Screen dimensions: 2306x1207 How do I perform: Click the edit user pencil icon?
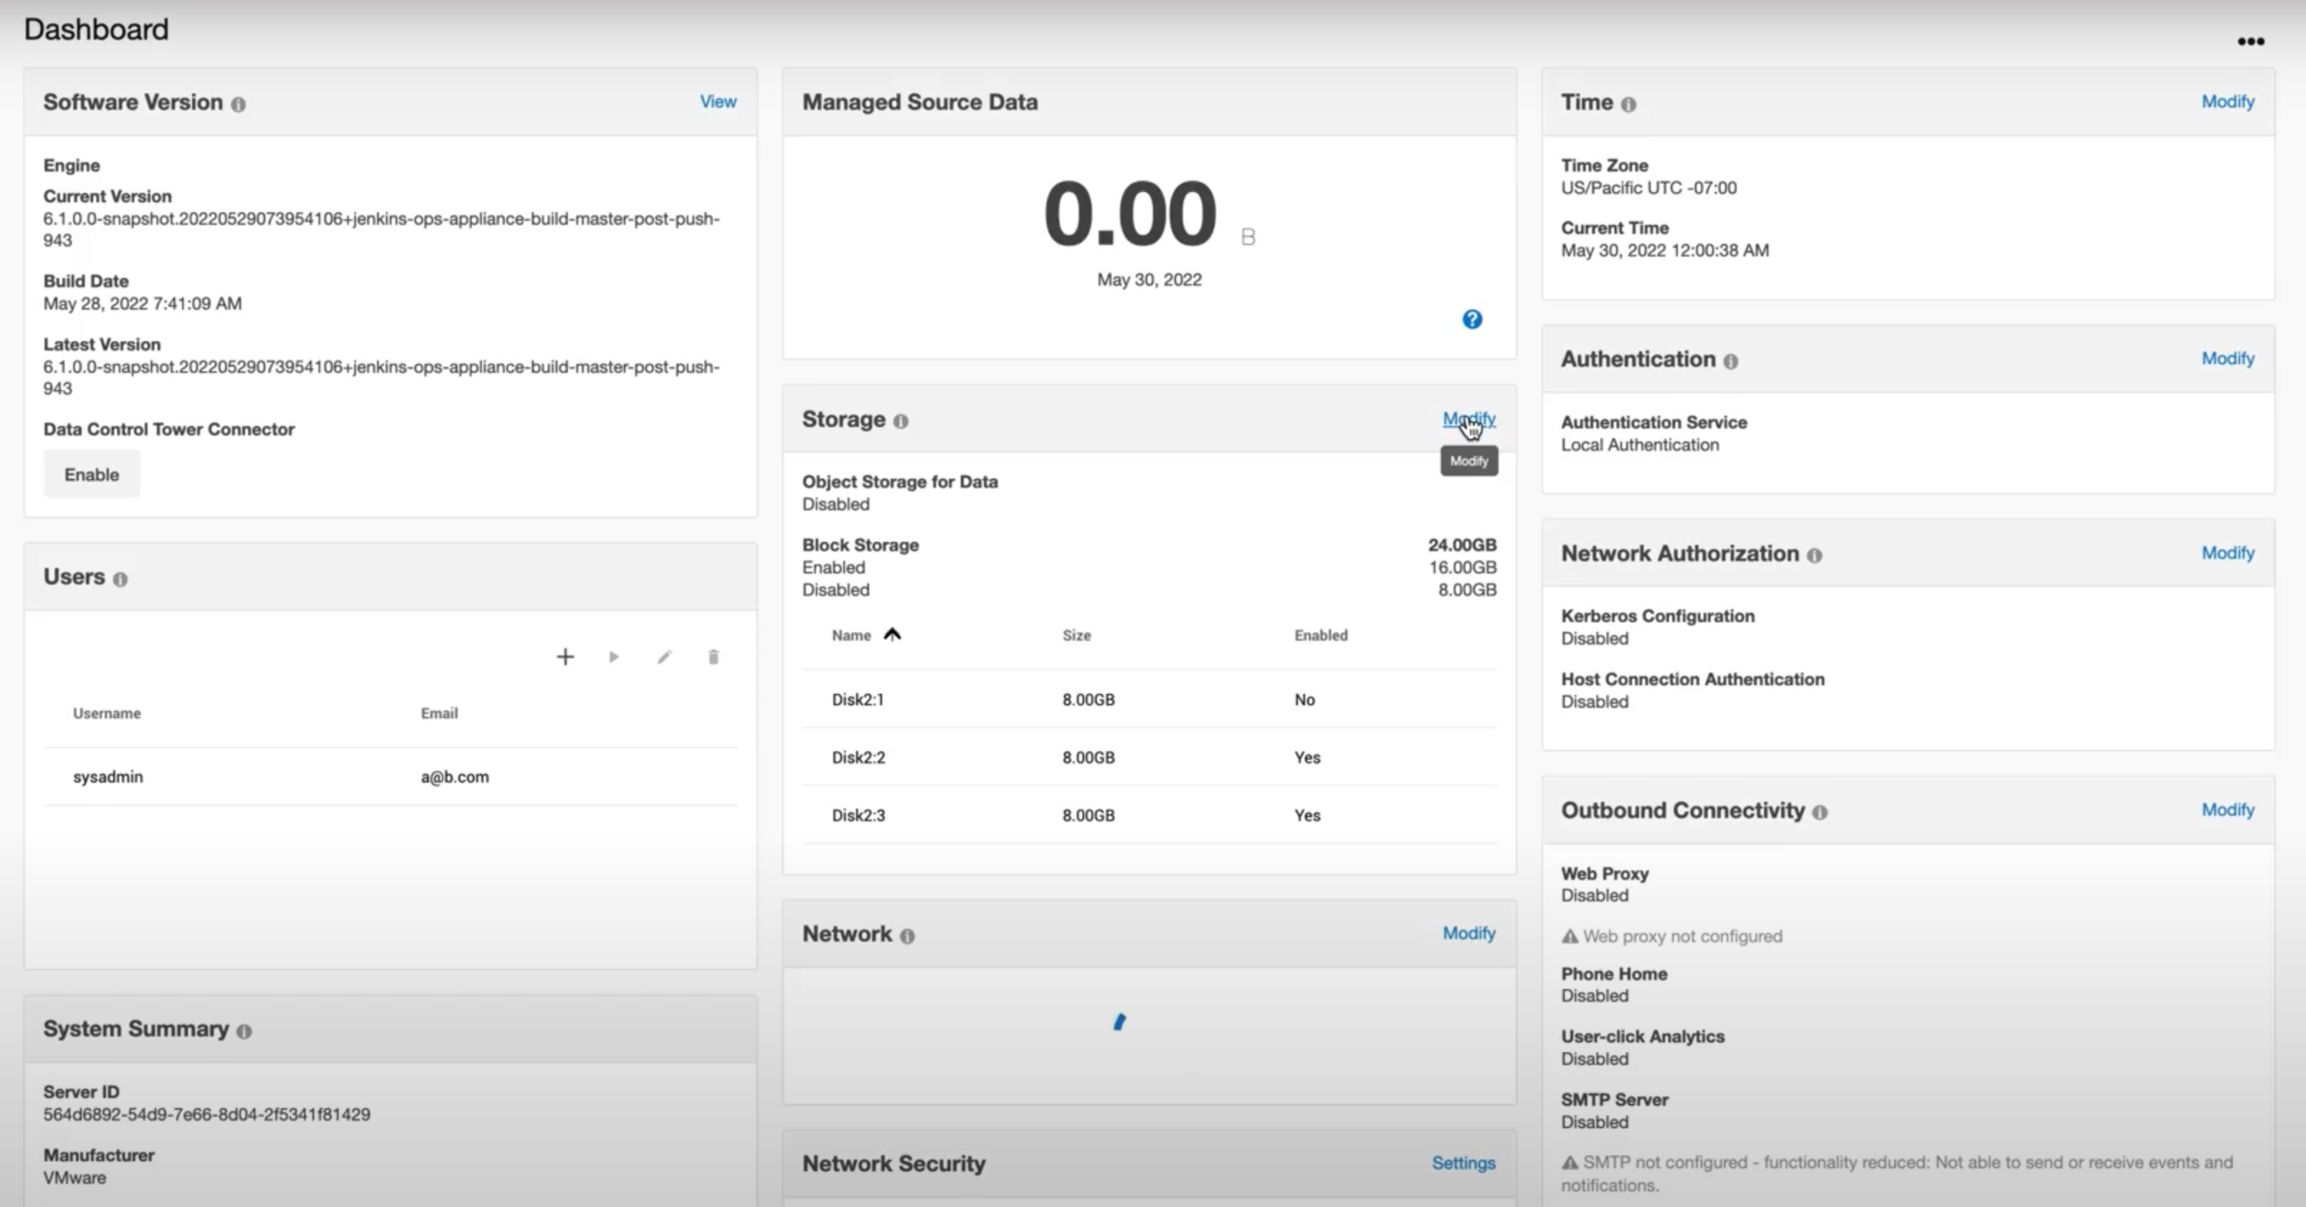pyautogui.click(x=664, y=658)
